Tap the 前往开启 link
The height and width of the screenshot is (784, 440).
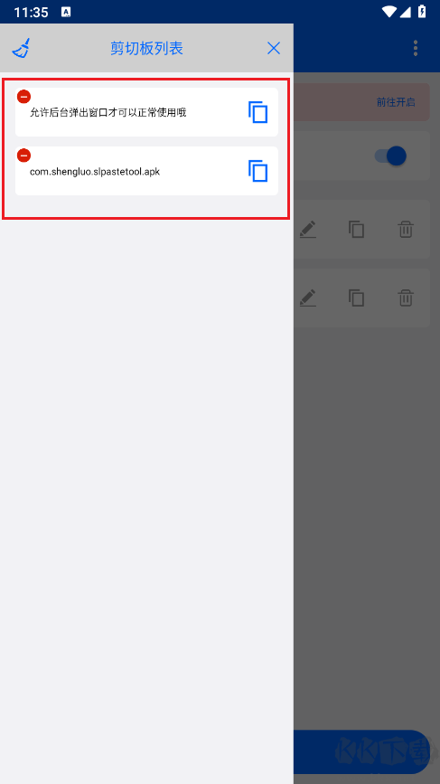396,102
